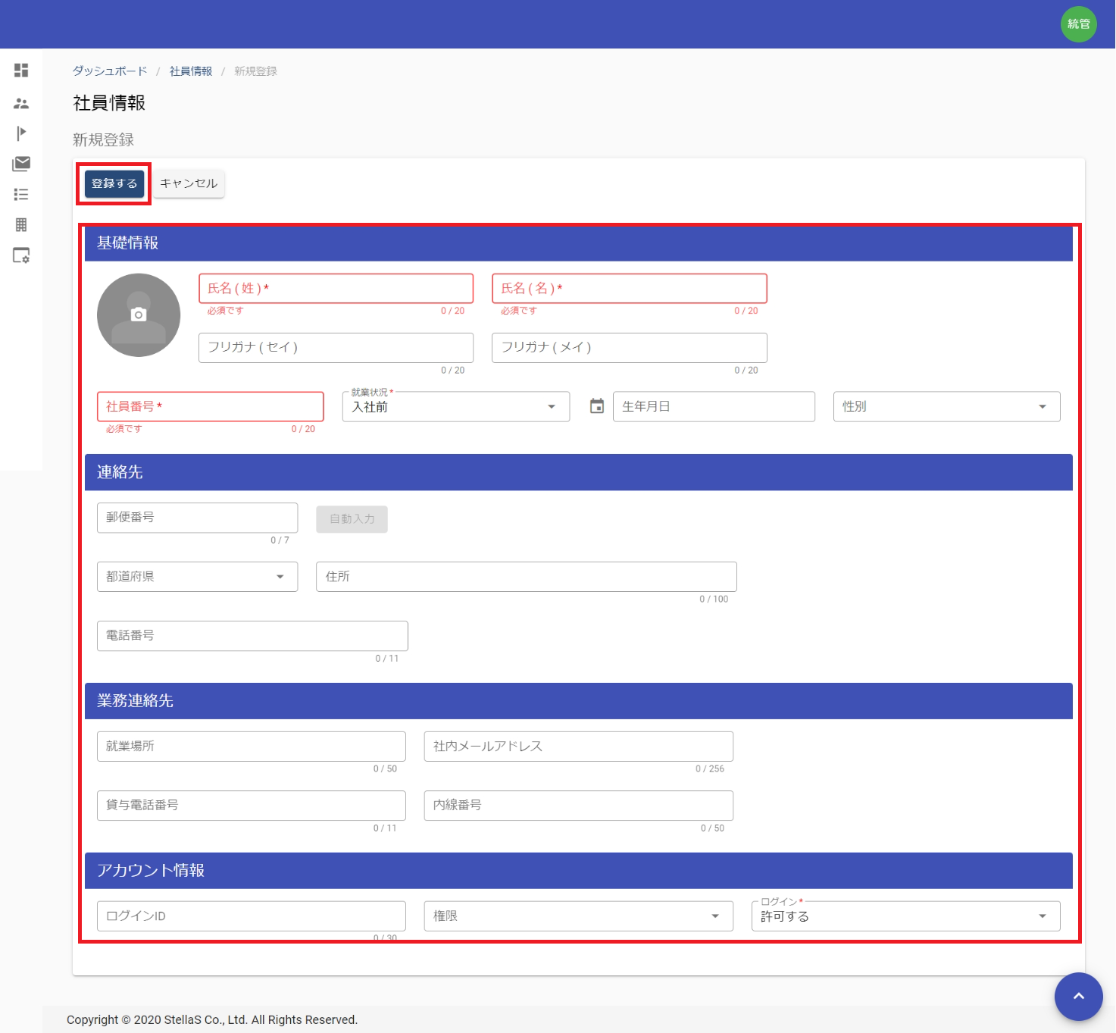The image size is (1116, 1033).
Task: Click the calendar icon beside 生年月日
Action: (x=597, y=407)
